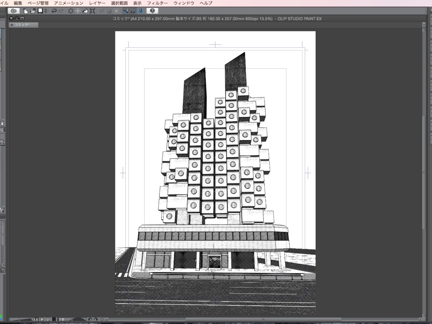The height and width of the screenshot is (324, 432).
Task: Open a file with the folder icon
Action: point(32,11)
